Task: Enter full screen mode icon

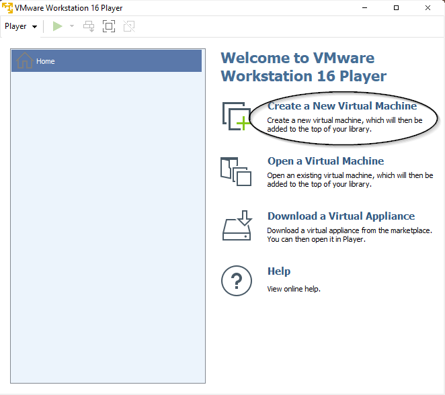Action: [109, 26]
